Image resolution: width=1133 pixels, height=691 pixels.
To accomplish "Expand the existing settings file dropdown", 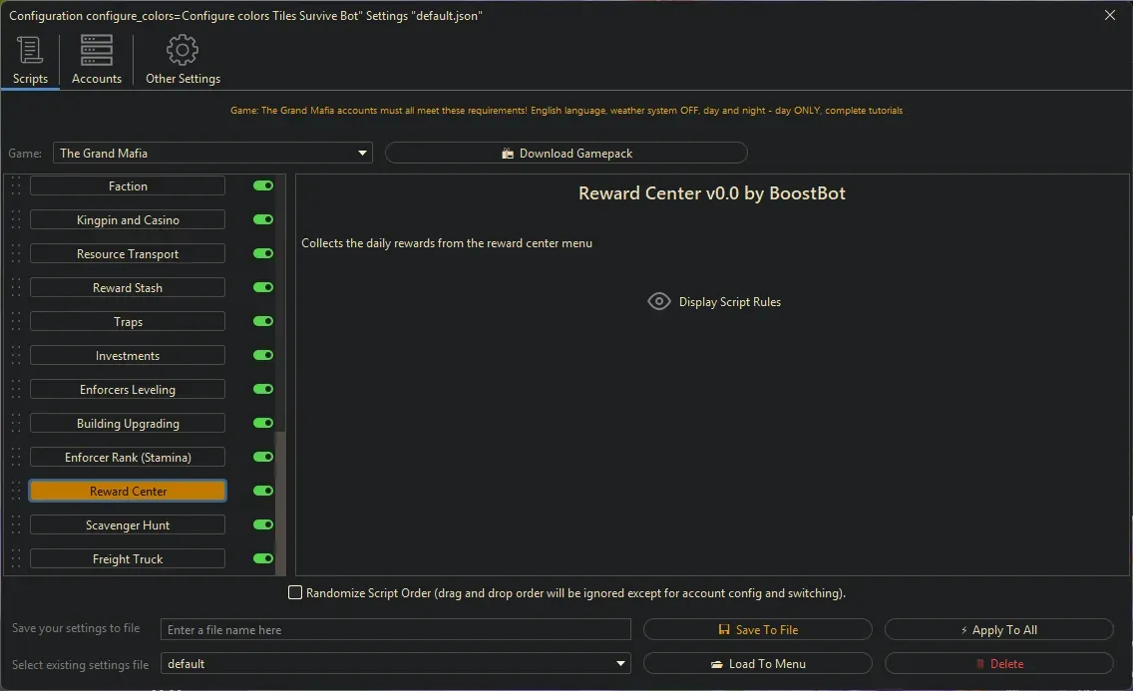I will point(395,663).
